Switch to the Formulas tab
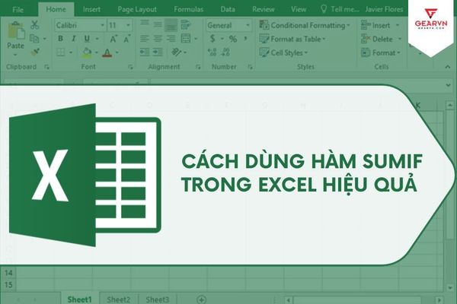This screenshot has width=457, height=304. point(189,9)
